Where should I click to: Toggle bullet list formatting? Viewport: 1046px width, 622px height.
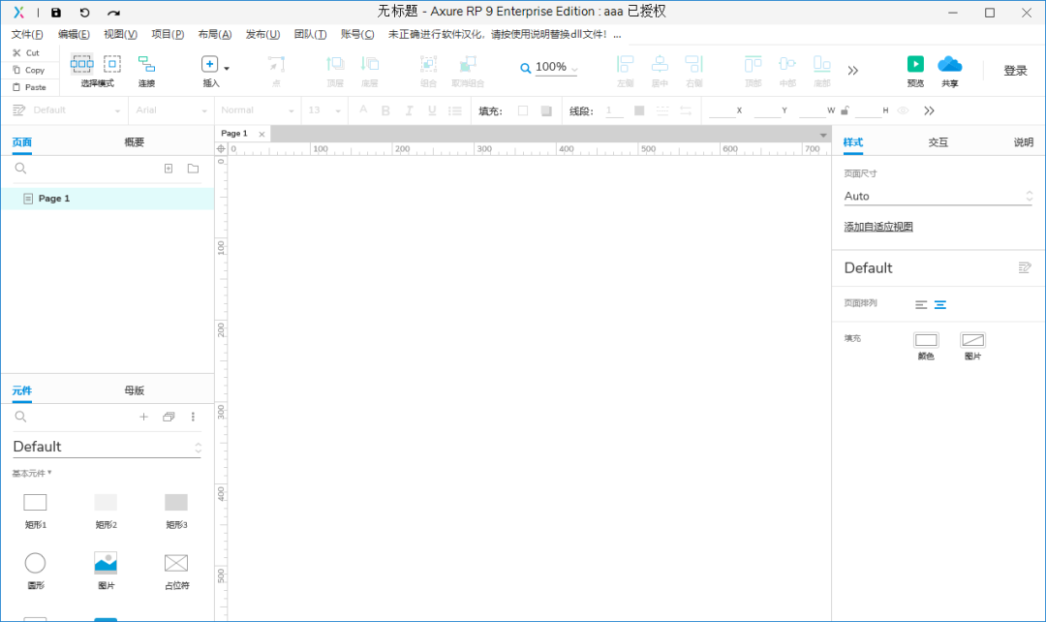[x=455, y=110]
